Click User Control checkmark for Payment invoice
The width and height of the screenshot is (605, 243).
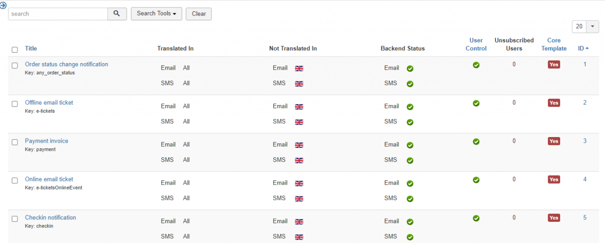pyautogui.click(x=476, y=141)
